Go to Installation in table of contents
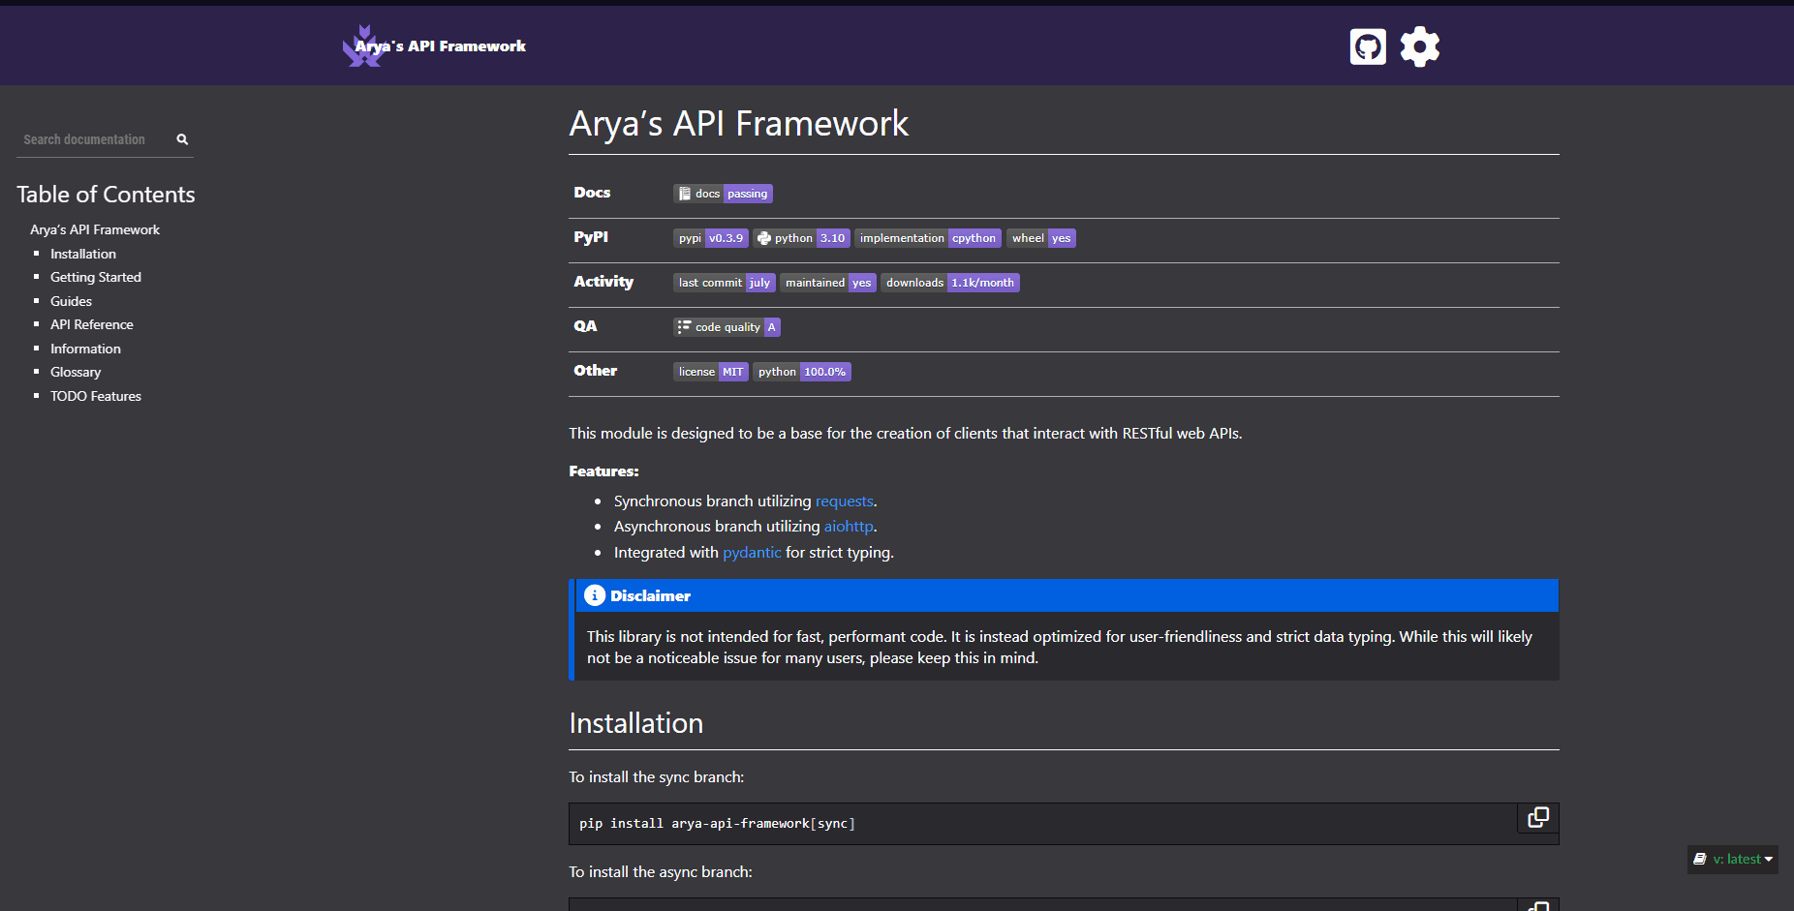 pyautogui.click(x=83, y=254)
